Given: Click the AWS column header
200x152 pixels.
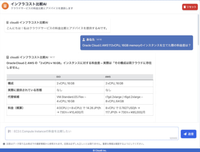Looking at the screenshot, I should 108,77.
